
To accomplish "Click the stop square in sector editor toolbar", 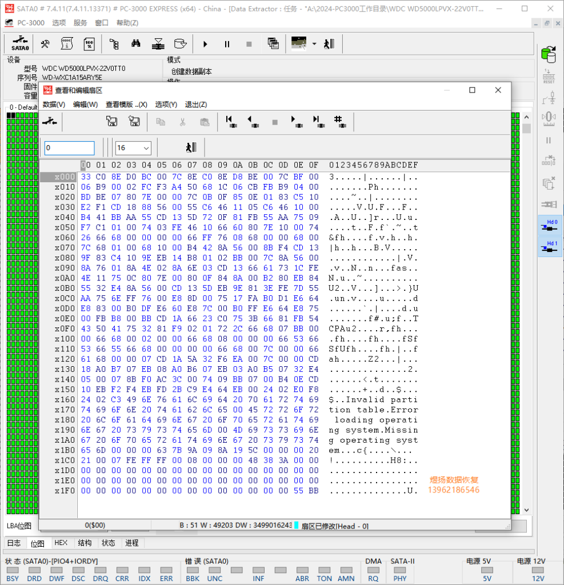I will click(x=275, y=122).
